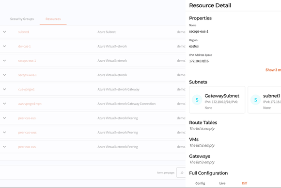The image size is (281, 188).
Task: Open the aws-vpngw1-vpn resource link
Action: click(30, 103)
